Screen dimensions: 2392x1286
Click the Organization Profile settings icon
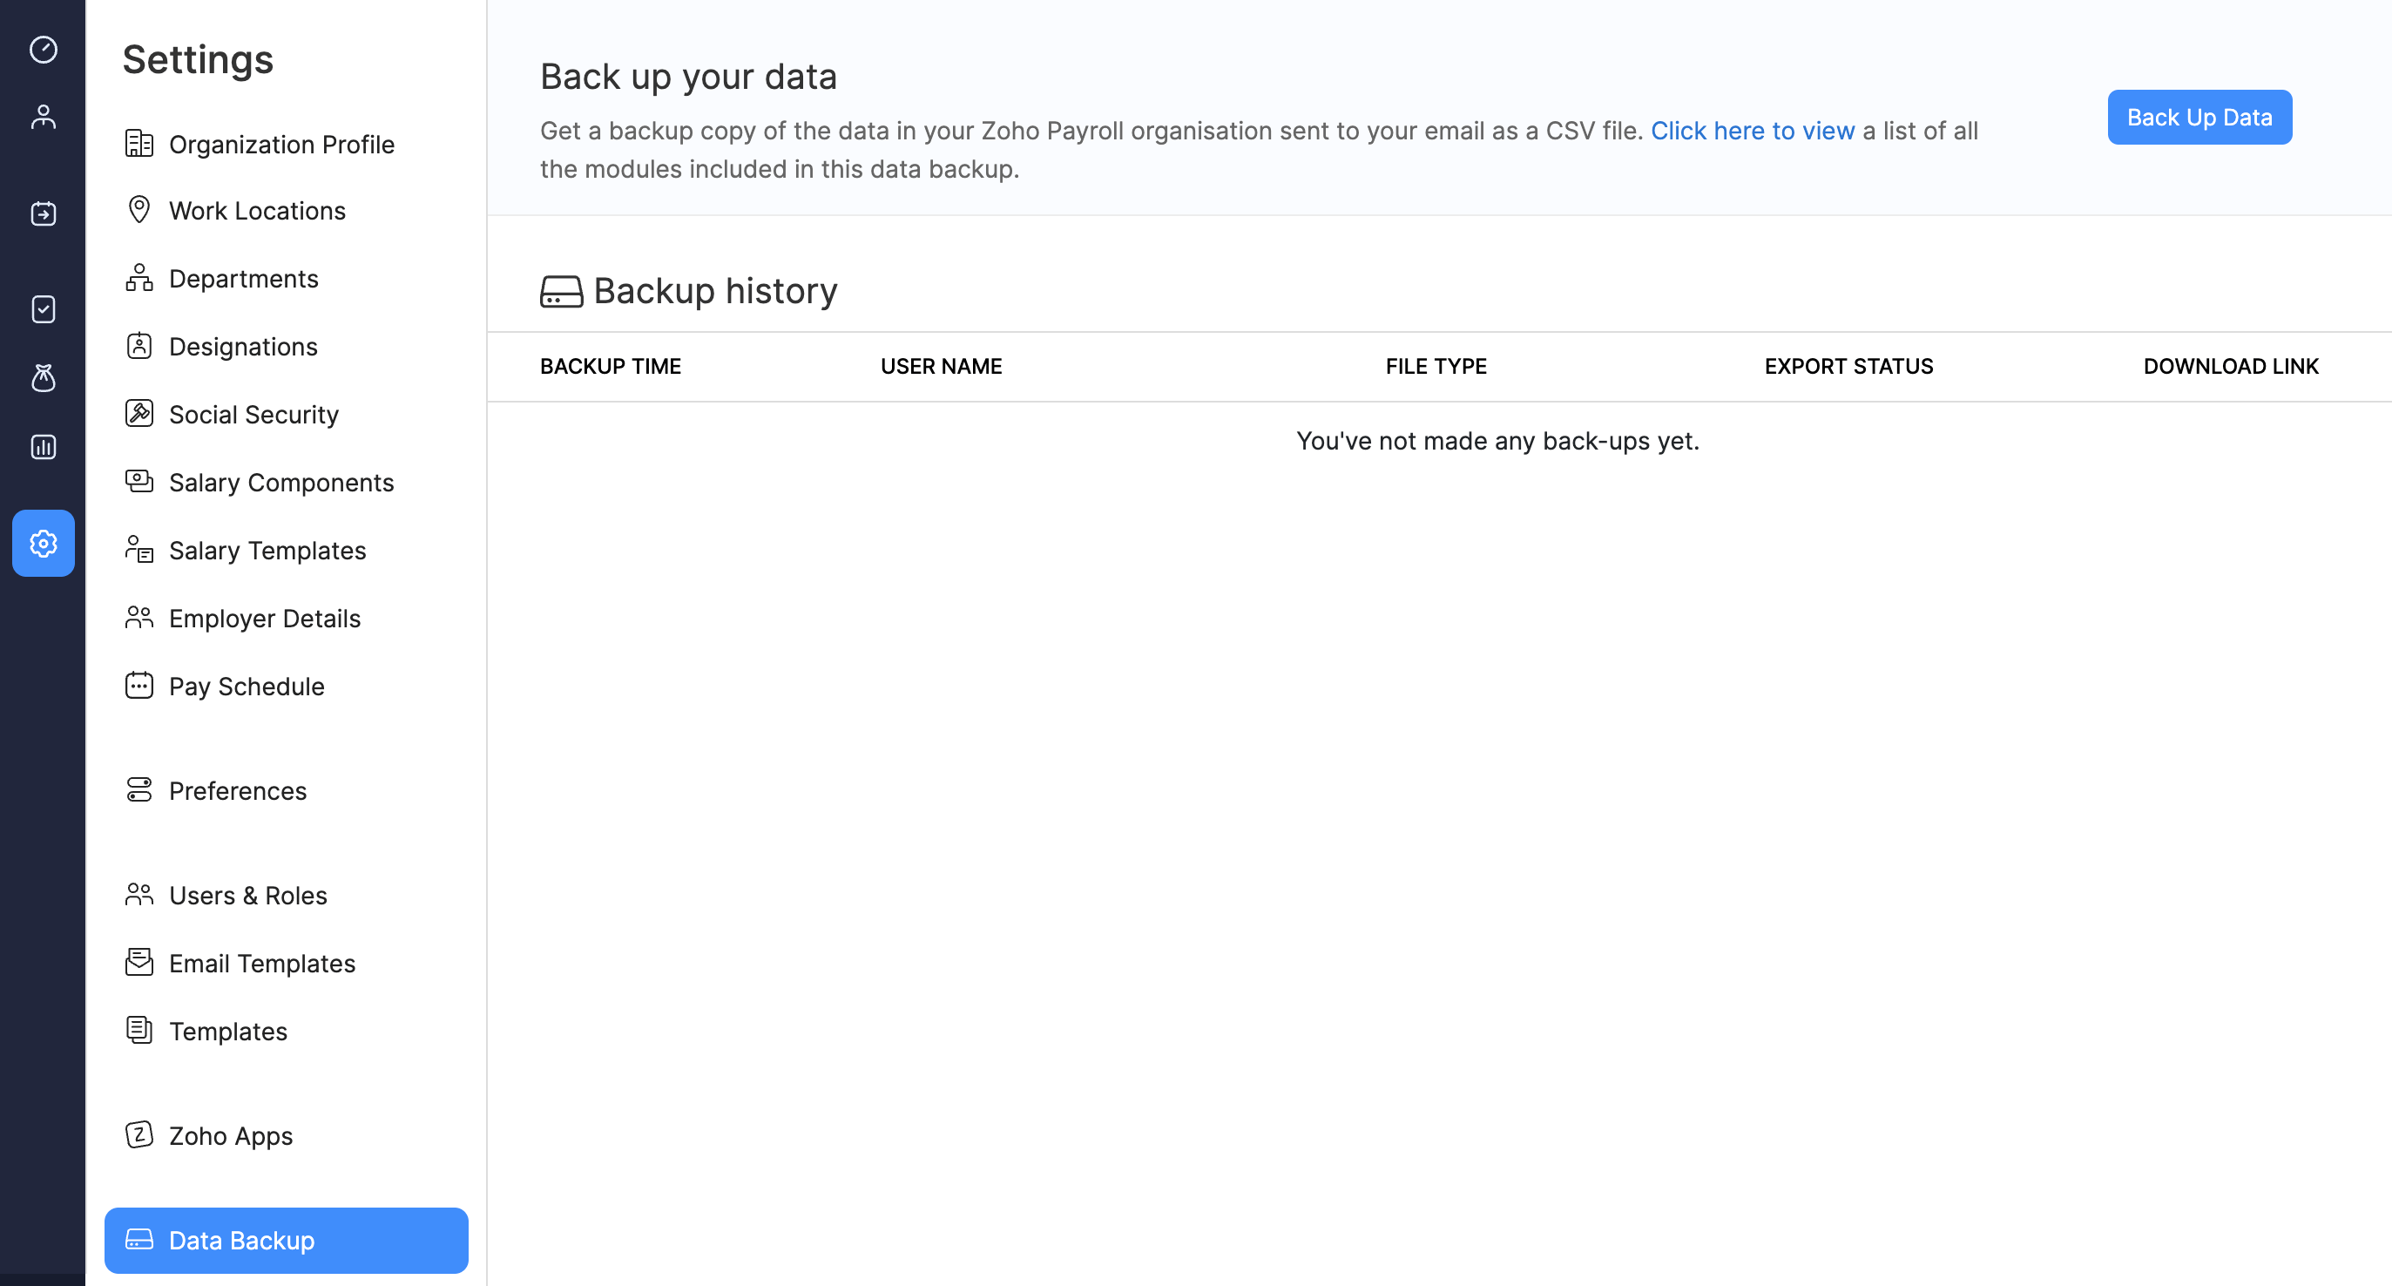tap(141, 143)
